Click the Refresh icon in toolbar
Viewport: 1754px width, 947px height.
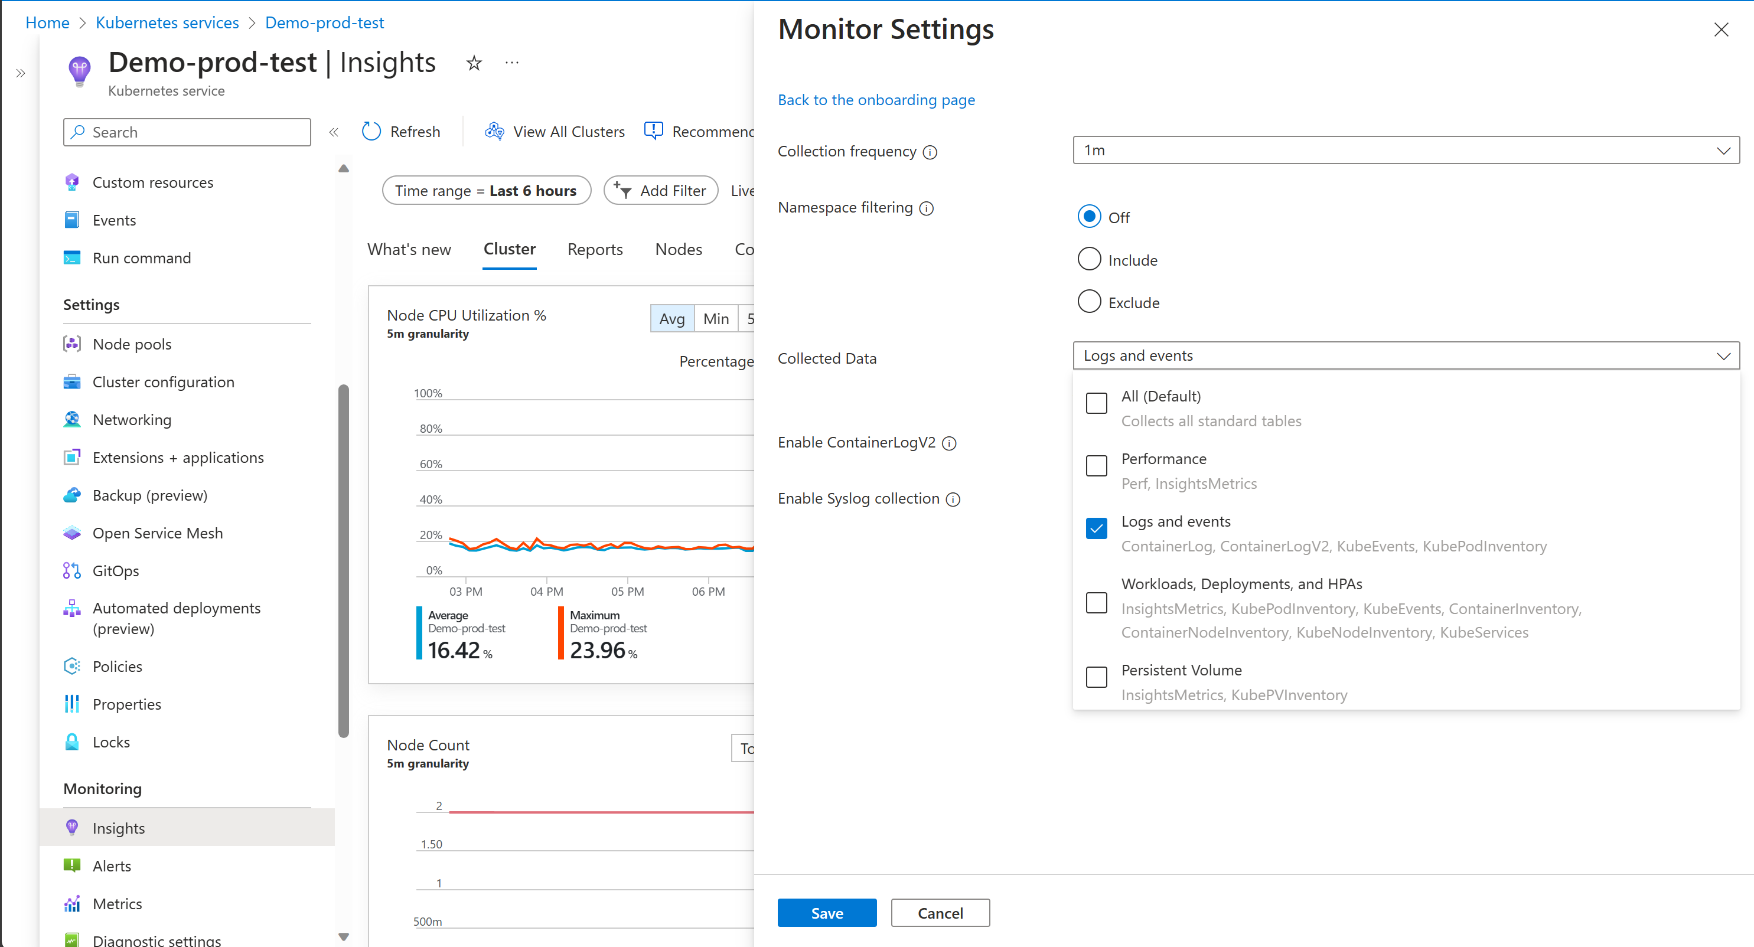[371, 132]
